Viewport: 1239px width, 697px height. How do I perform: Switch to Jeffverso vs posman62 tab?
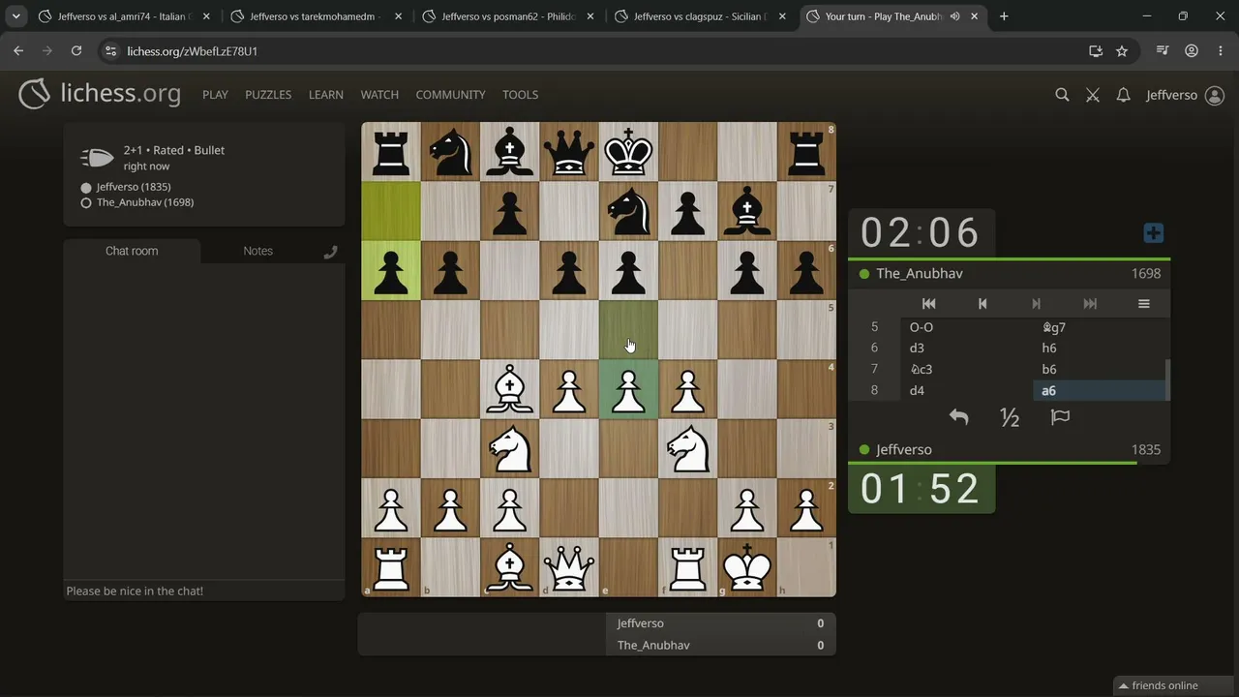507,16
